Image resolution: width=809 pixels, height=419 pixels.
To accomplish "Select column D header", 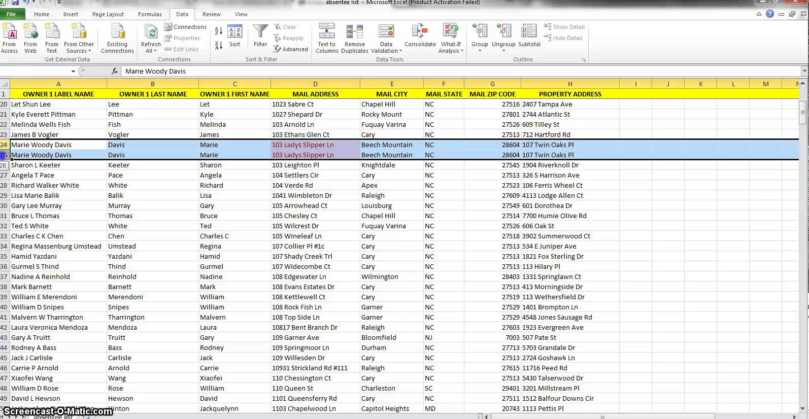I will (x=315, y=84).
